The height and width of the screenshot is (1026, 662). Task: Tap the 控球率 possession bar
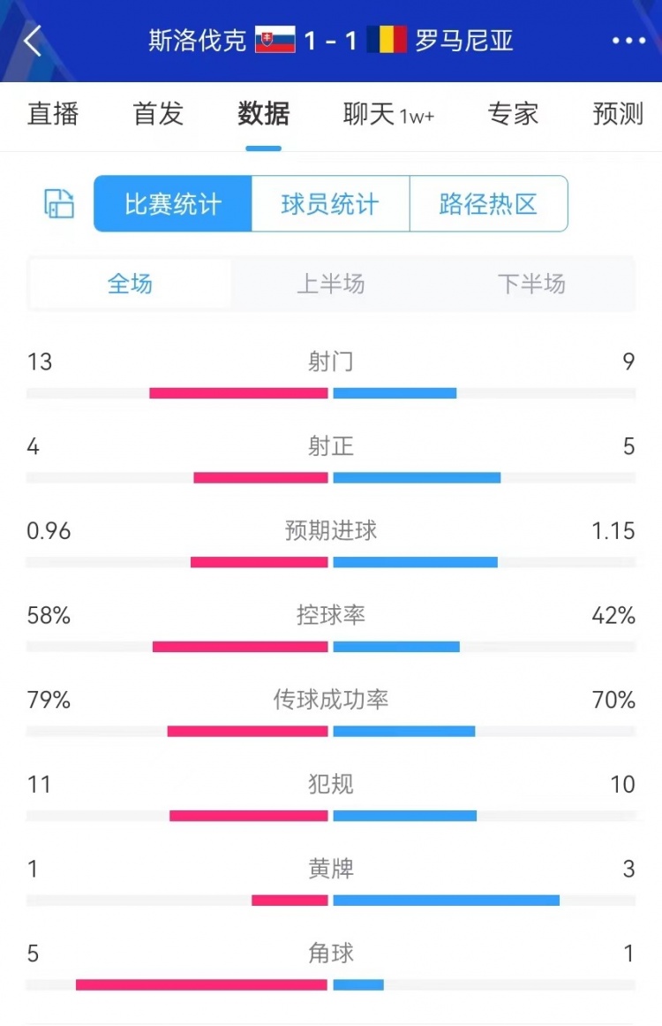(331, 646)
